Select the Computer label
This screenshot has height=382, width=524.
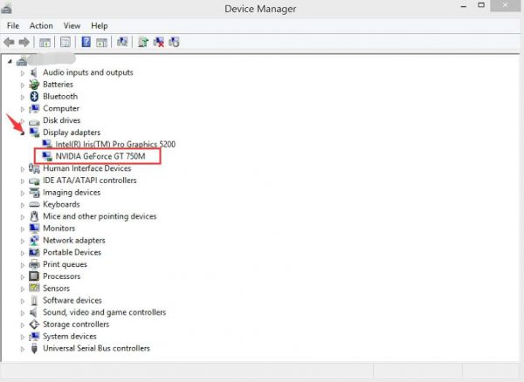click(x=61, y=108)
